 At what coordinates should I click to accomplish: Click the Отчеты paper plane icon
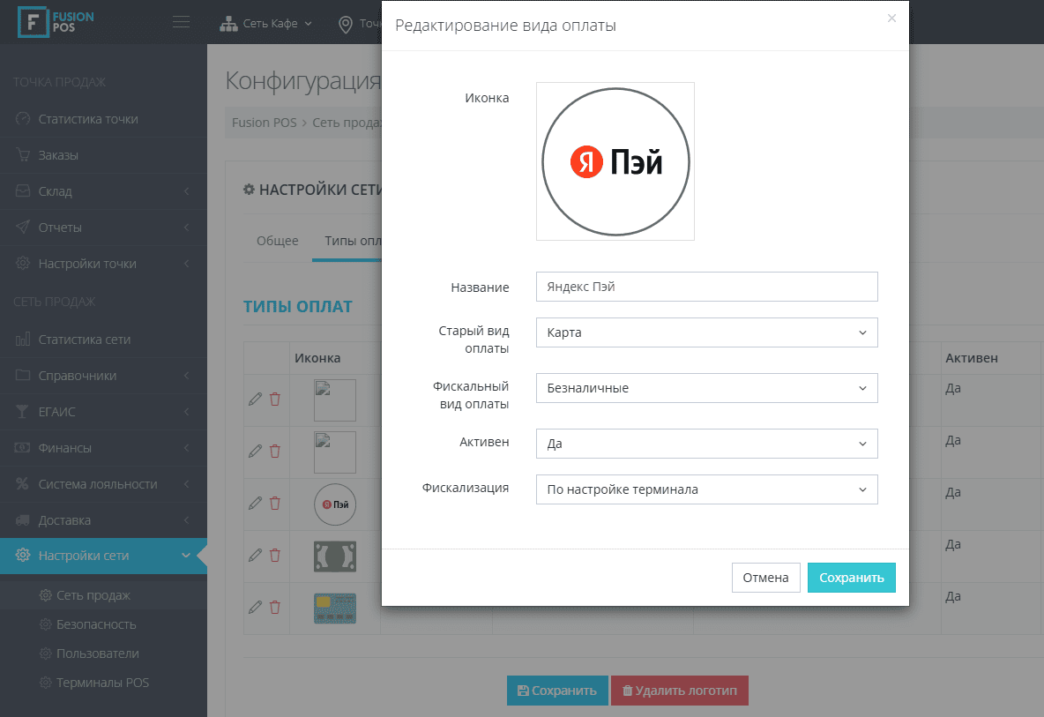[23, 227]
